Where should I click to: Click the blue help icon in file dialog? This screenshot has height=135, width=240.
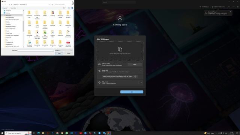pos(72,8)
